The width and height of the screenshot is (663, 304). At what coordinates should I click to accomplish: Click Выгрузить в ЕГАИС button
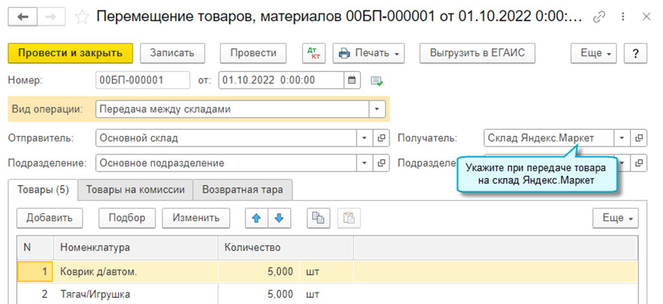click(478, 53)
